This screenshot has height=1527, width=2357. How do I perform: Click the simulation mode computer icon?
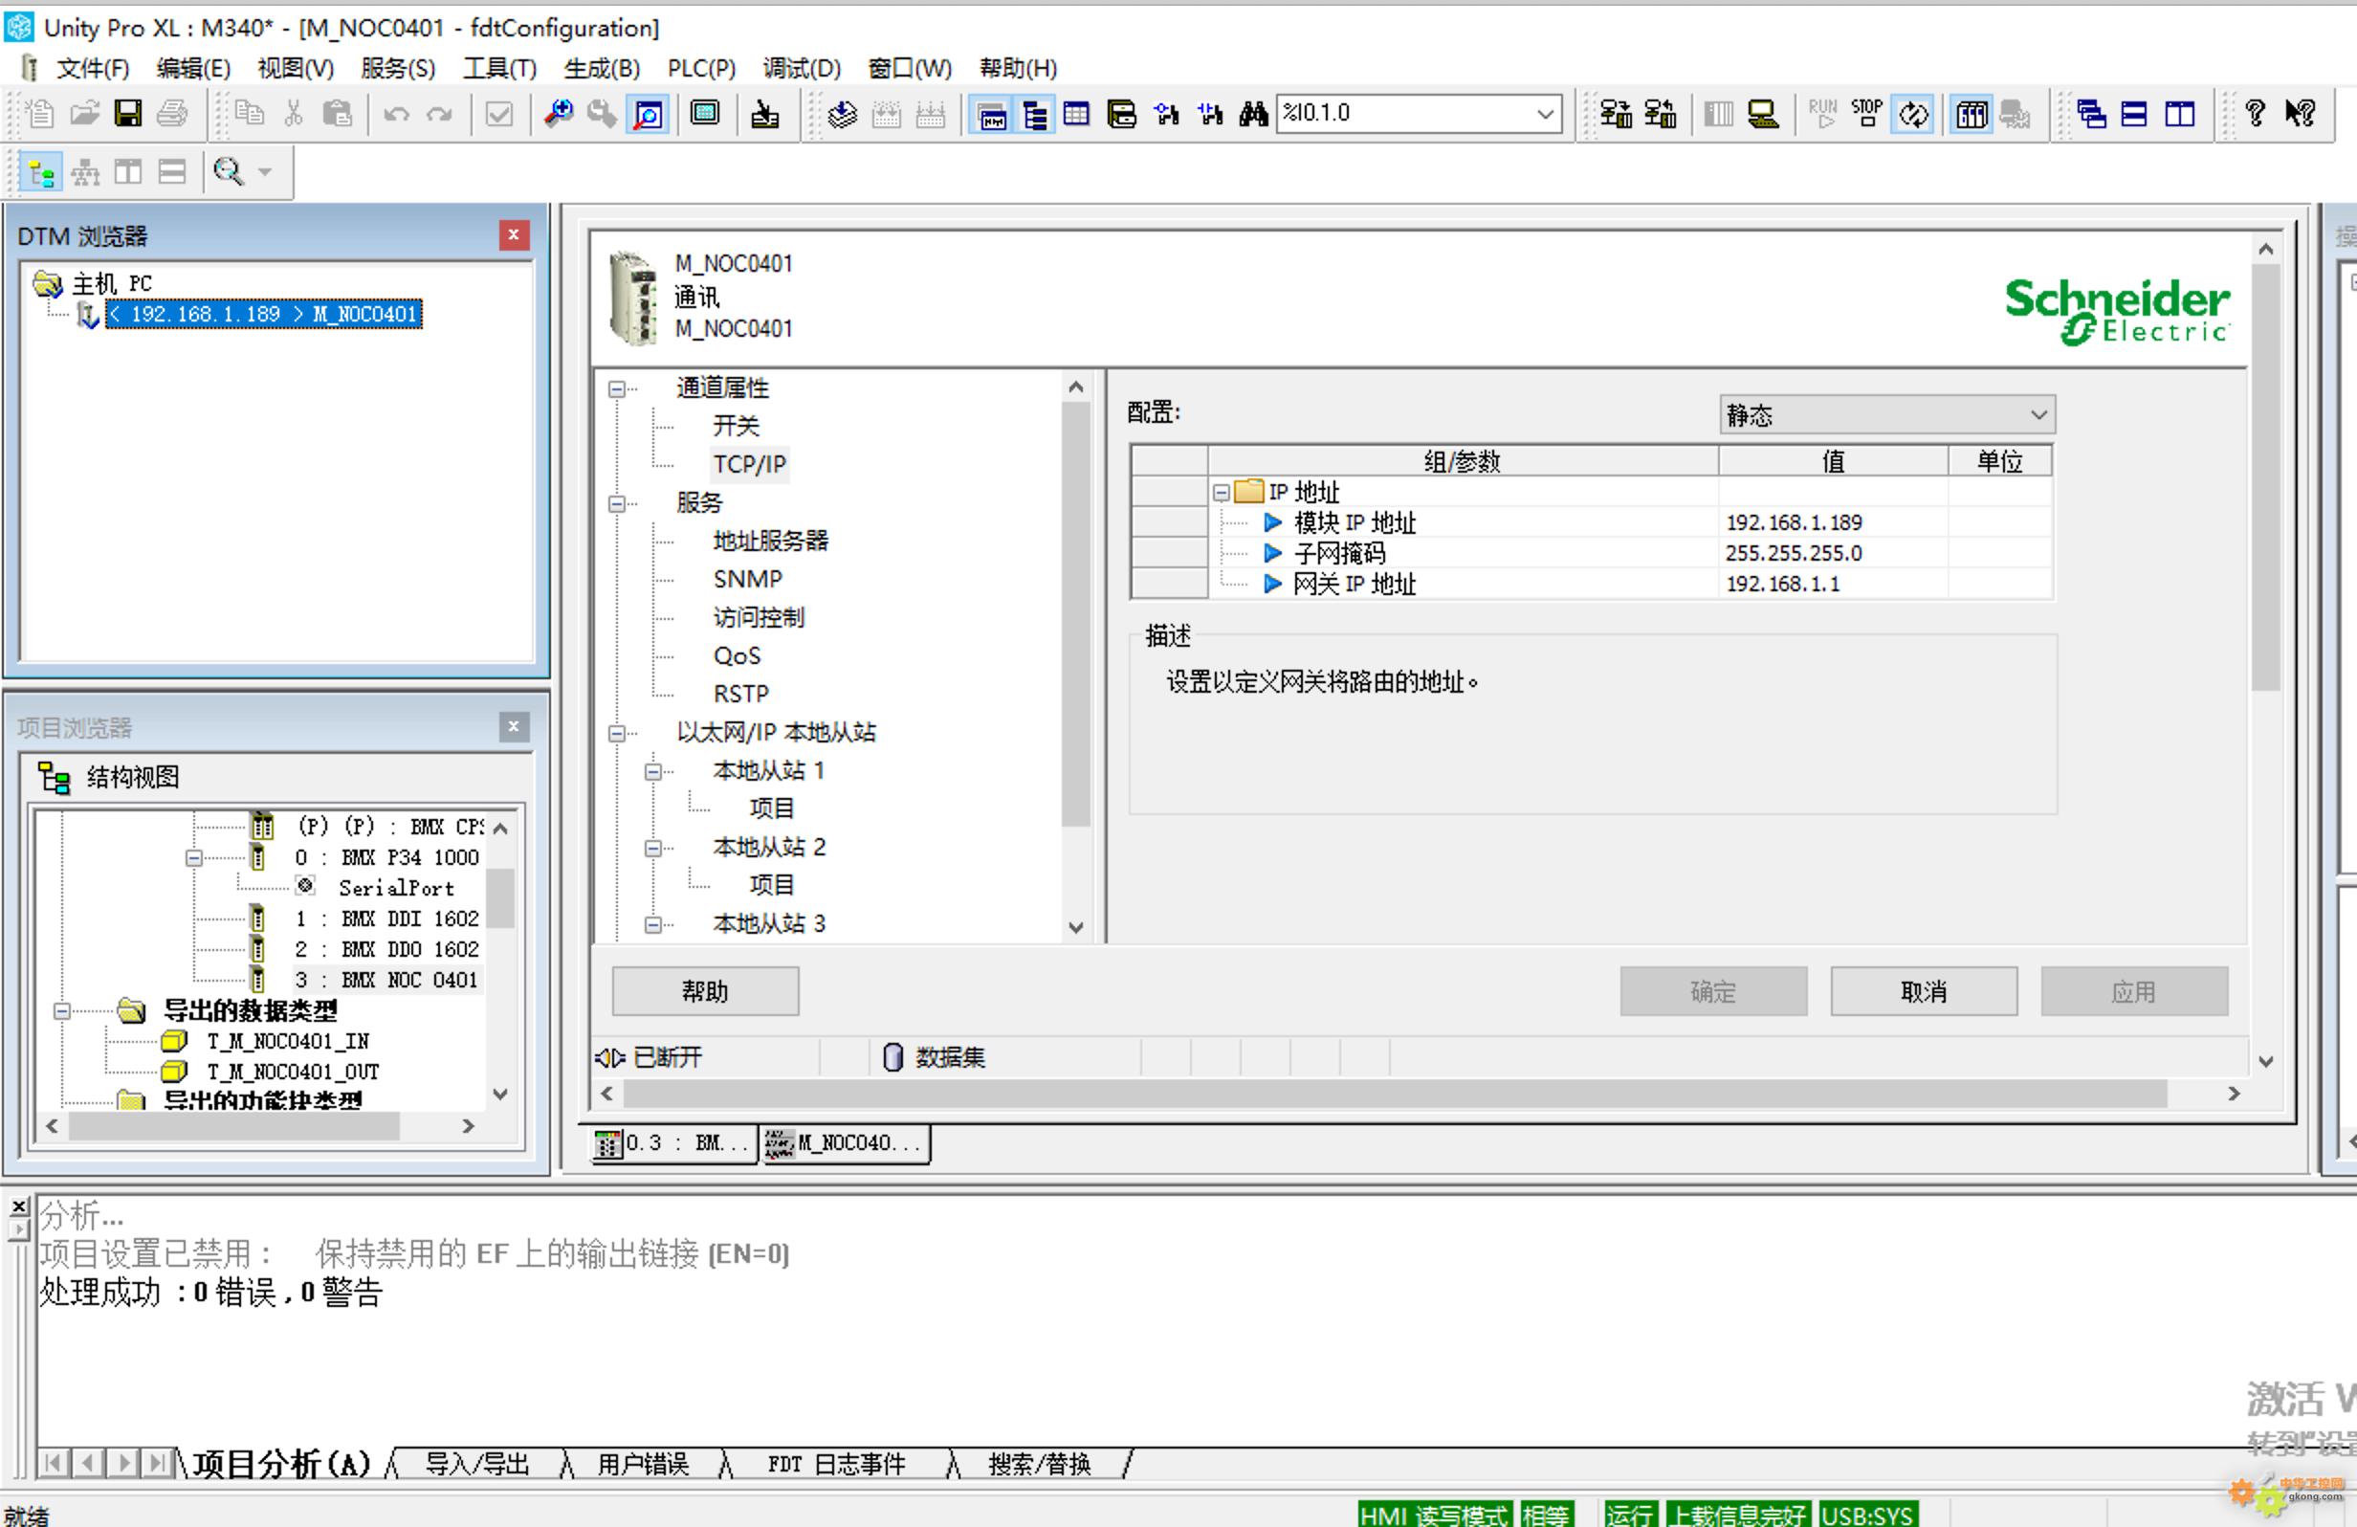point(1763,114)
